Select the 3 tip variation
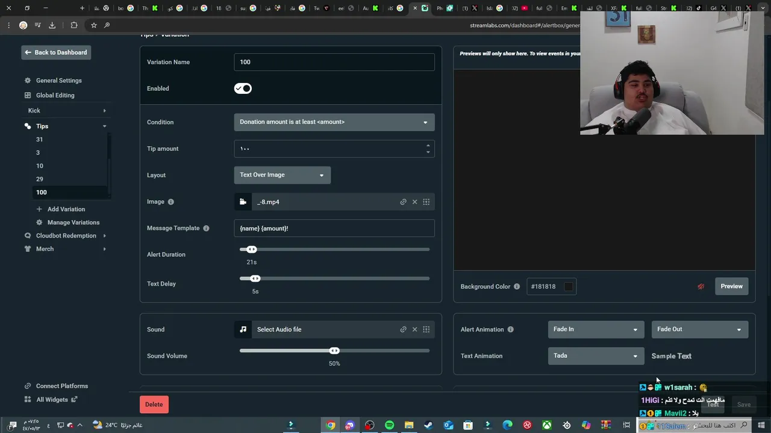The width and height of the screenshot is (771, 433). pyautogui.click(x=37, y=153)
